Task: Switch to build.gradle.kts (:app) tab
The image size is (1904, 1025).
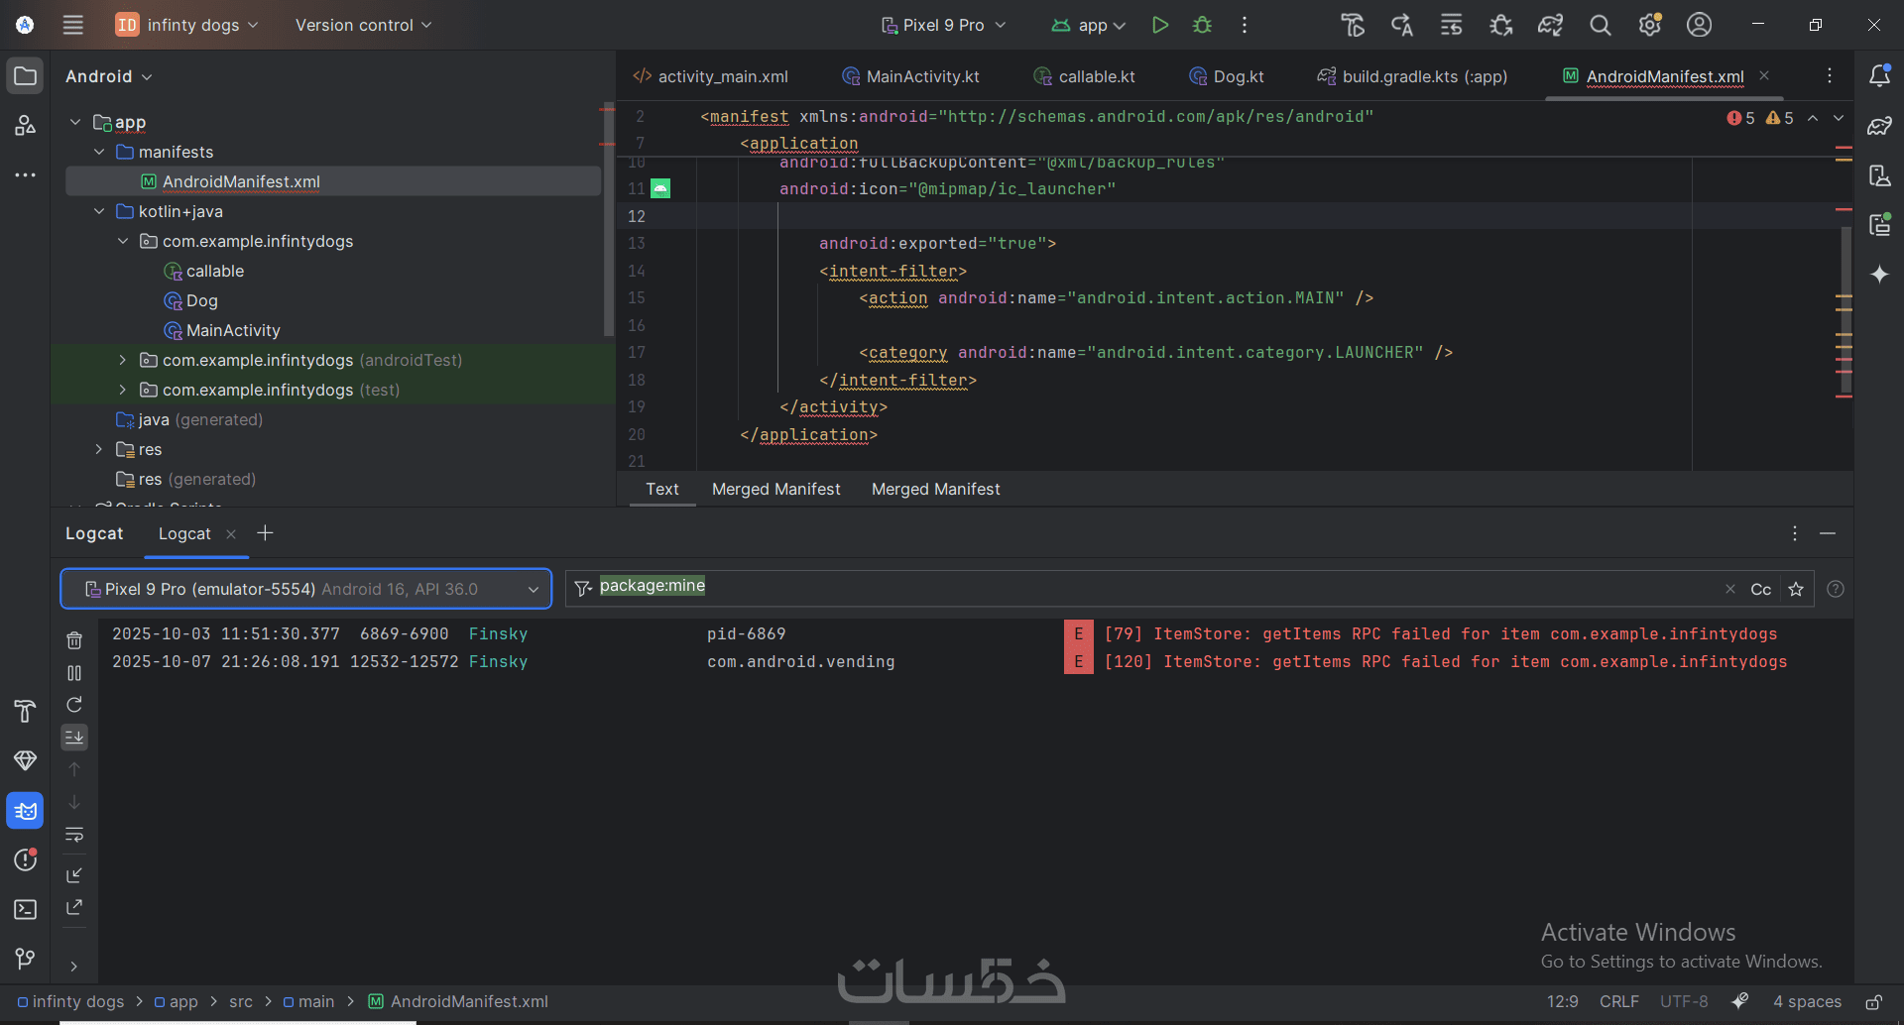Action: pyautogui.click(x=1412, y=76)
